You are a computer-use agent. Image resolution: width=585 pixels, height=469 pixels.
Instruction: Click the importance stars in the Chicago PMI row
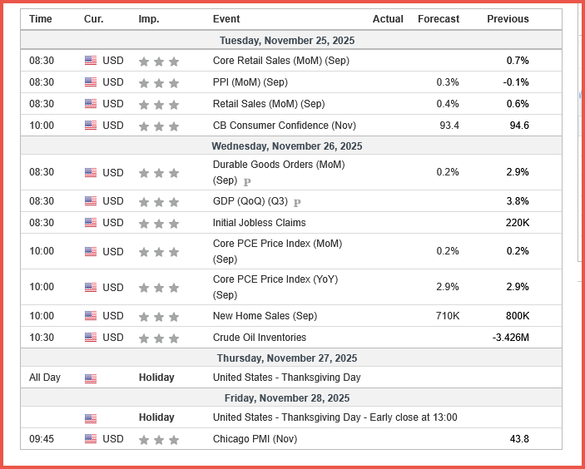(158, 440)
